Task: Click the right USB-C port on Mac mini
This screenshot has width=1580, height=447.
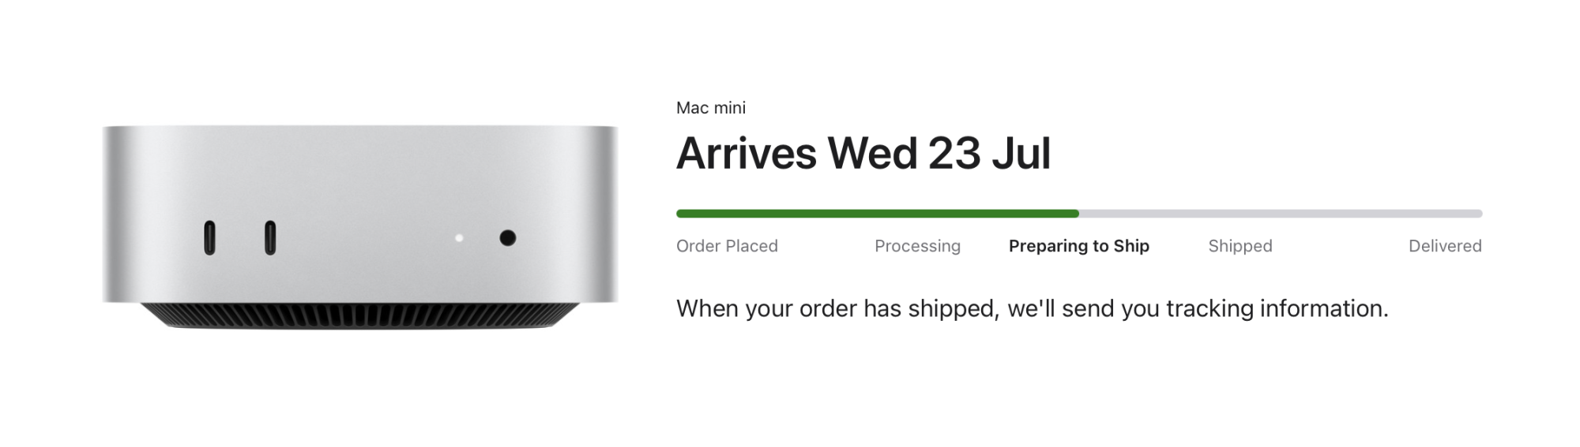Action: click(270, 238)
